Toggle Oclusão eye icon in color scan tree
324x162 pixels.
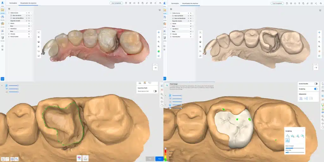pyautogui.click(x=29, y=34)
